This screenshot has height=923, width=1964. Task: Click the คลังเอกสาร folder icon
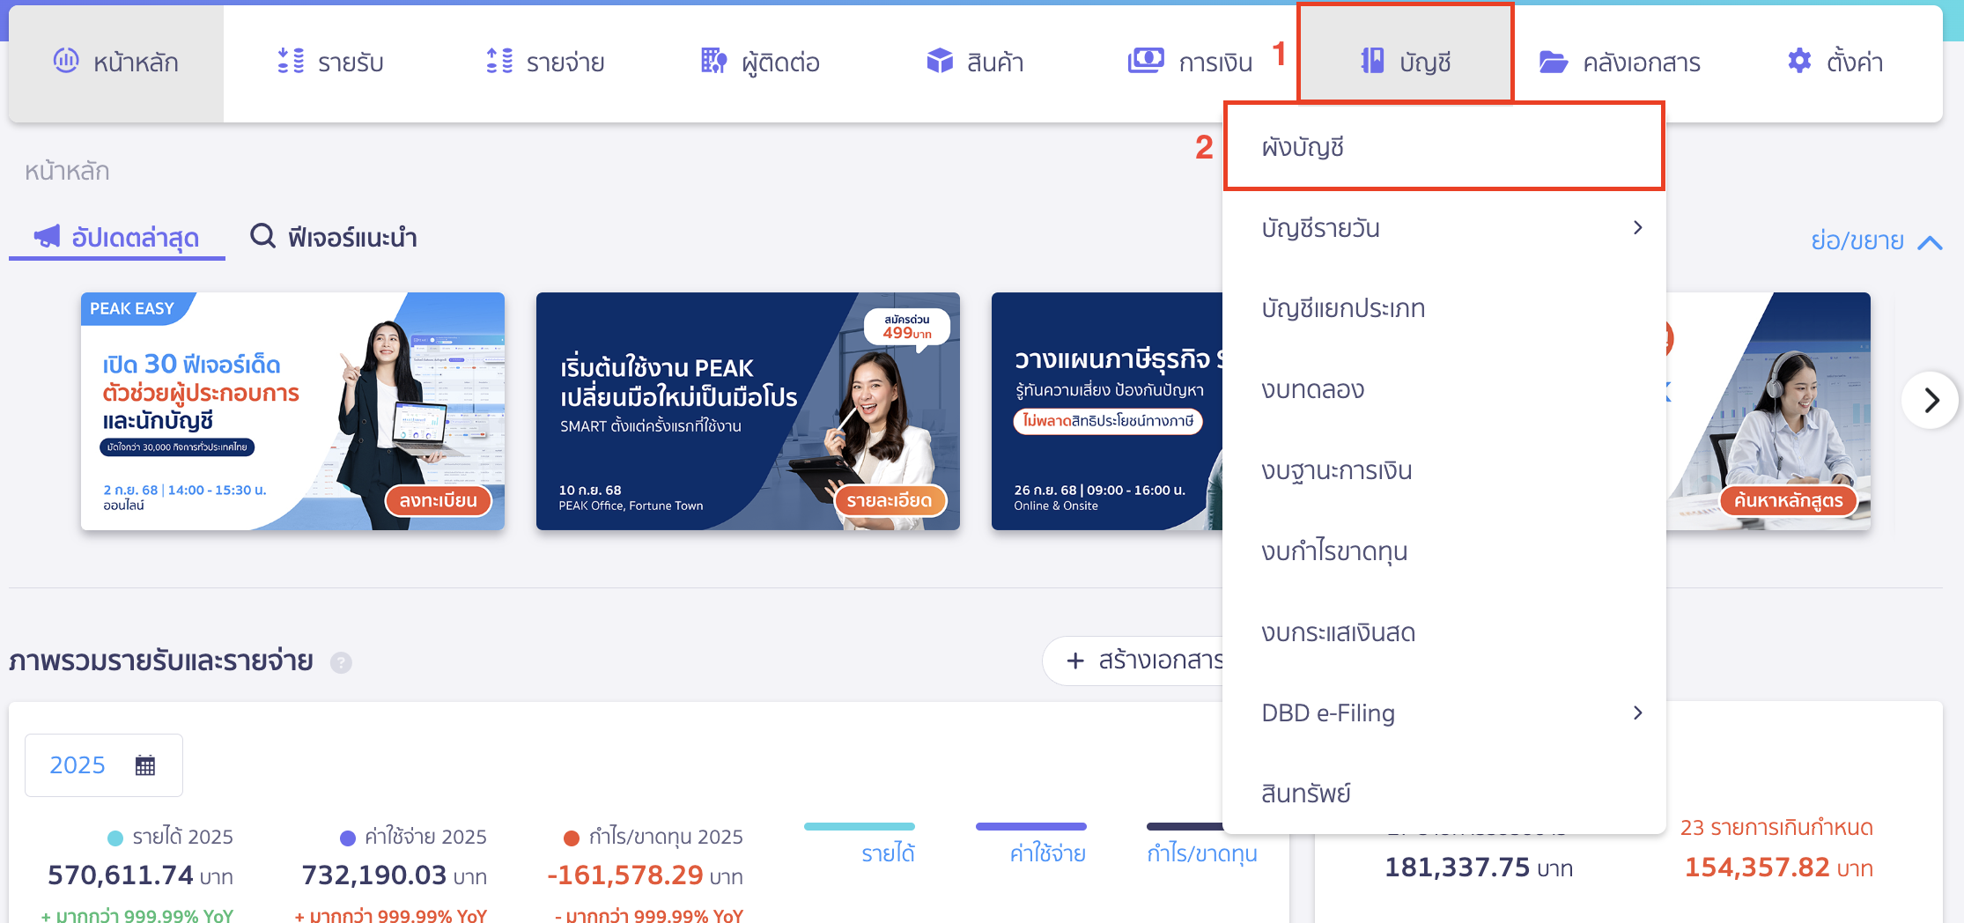pos(1554,62)
